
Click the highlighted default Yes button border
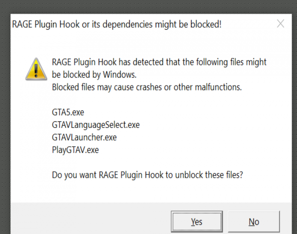197,214
